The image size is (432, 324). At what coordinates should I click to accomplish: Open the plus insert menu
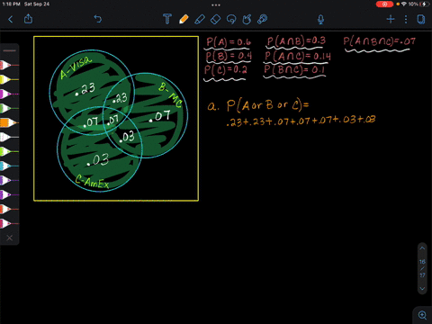pyautogui.click(x=391, y=20)
